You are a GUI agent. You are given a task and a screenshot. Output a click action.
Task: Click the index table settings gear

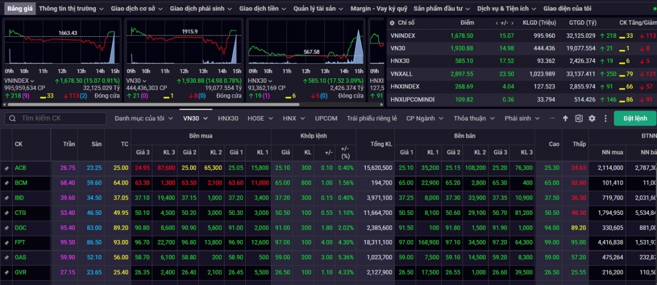pos(392,22)
